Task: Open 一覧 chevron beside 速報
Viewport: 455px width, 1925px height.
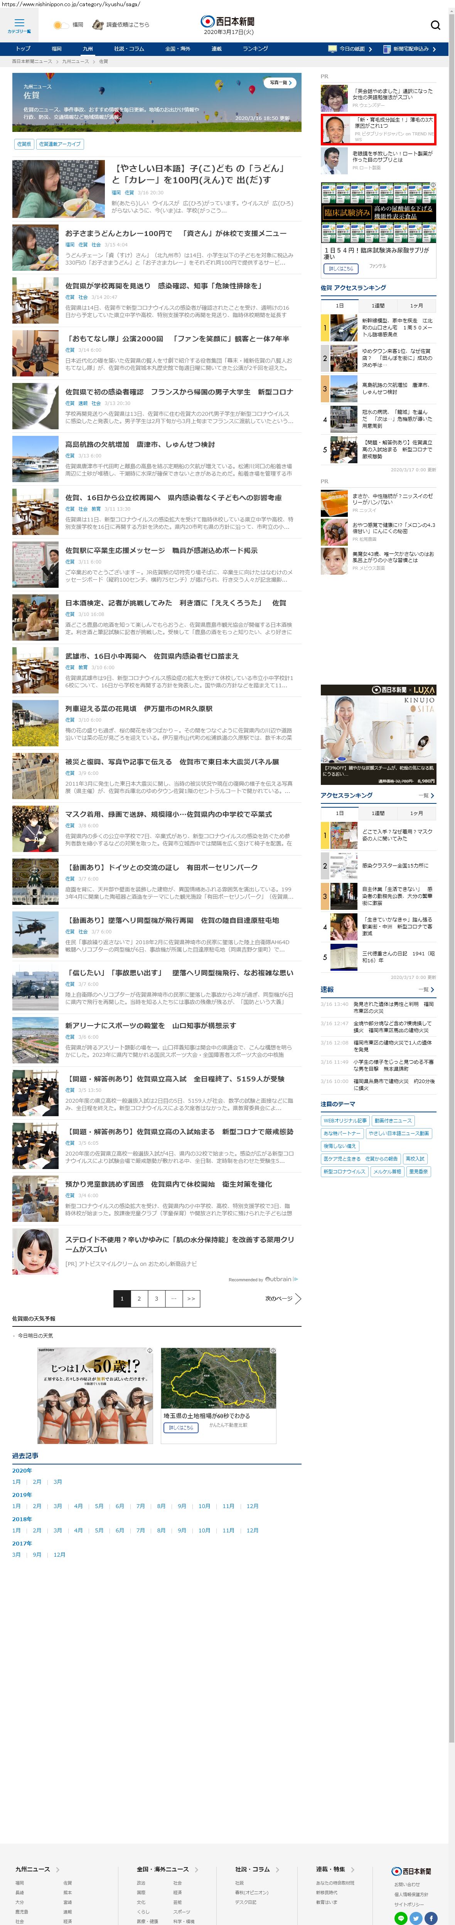Action: (426, 989)
